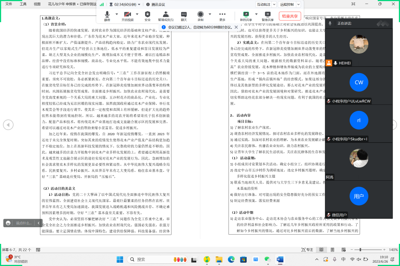Click zoom in plus button
The width and height of the screenshot is (400, 266).
384,250
